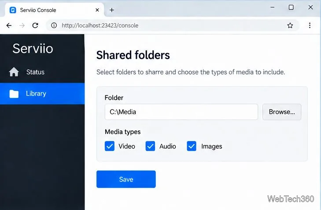Viewport: 321px width, 210px height.
Task: Click the Images checkbox label text
Action: point(212,146)
